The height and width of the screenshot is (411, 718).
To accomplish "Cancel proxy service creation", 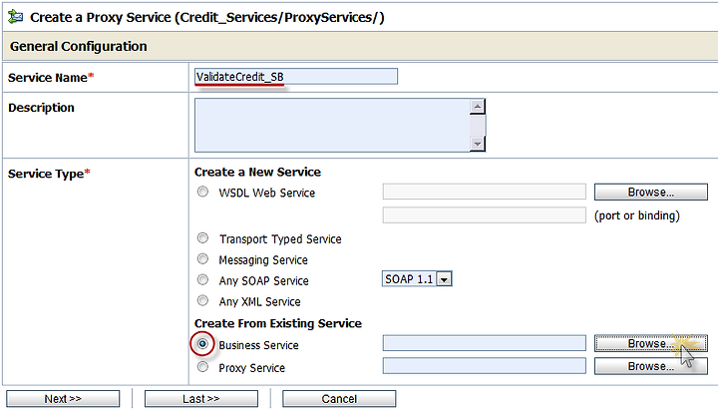I will click(339, 399).
